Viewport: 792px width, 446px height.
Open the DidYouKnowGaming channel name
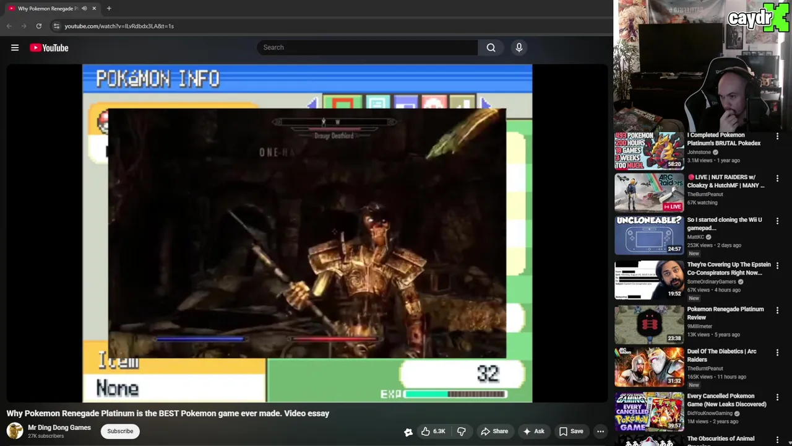pyautogui.click(x=710, y=413)
